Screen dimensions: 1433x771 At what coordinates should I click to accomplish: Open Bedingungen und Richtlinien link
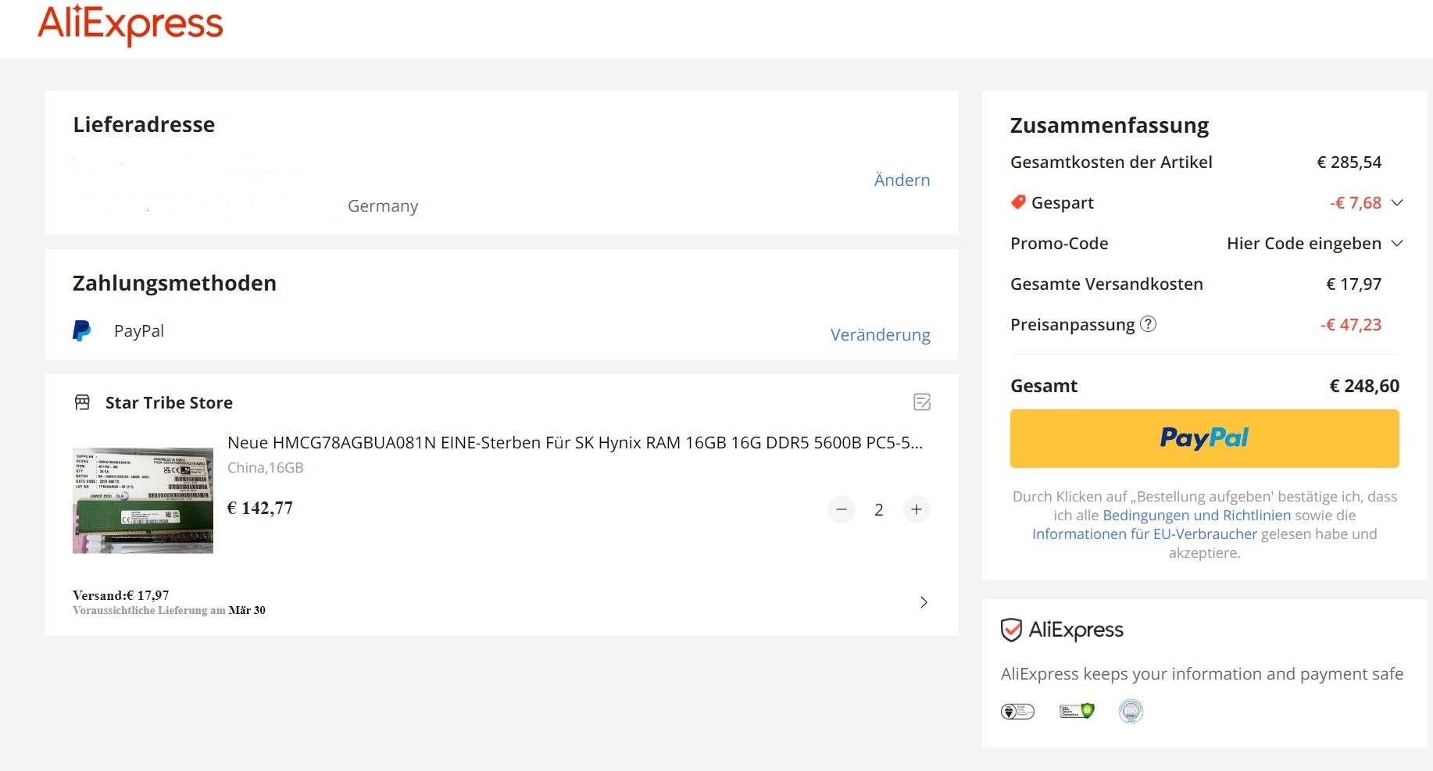click(1196, 515)
